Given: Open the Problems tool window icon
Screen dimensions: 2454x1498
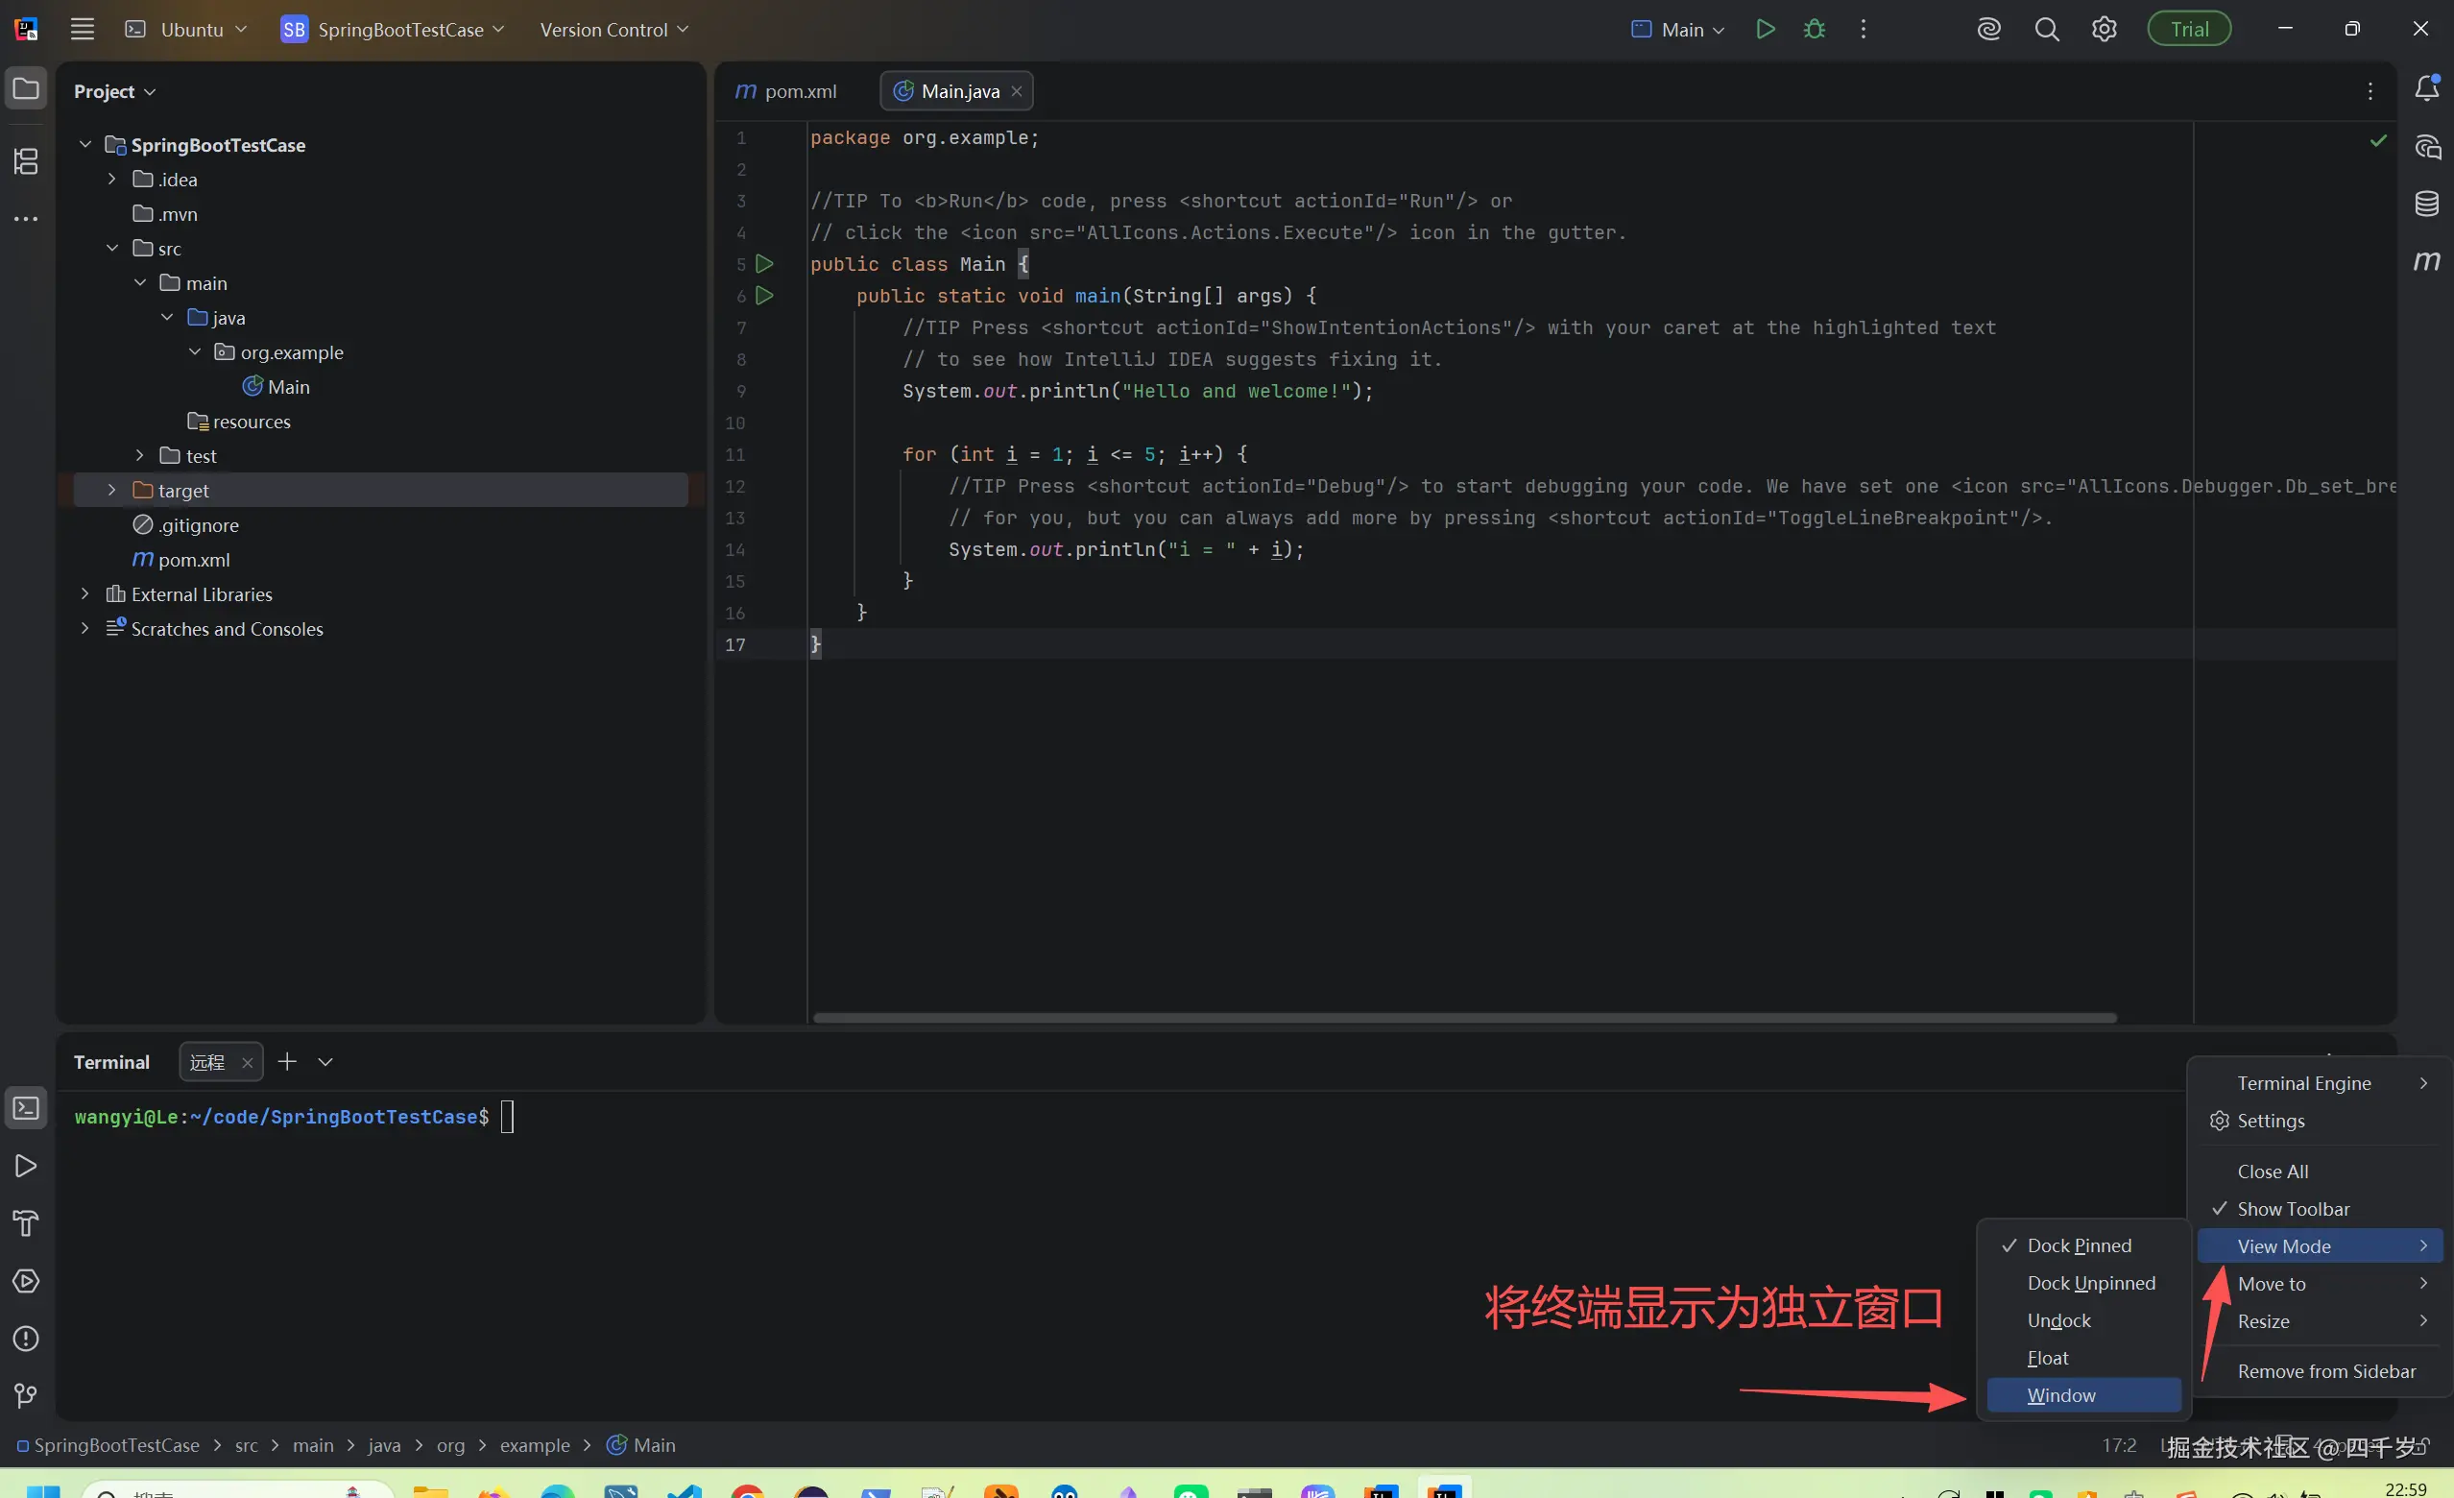Looking at the screenshot, I should 26,1338.
